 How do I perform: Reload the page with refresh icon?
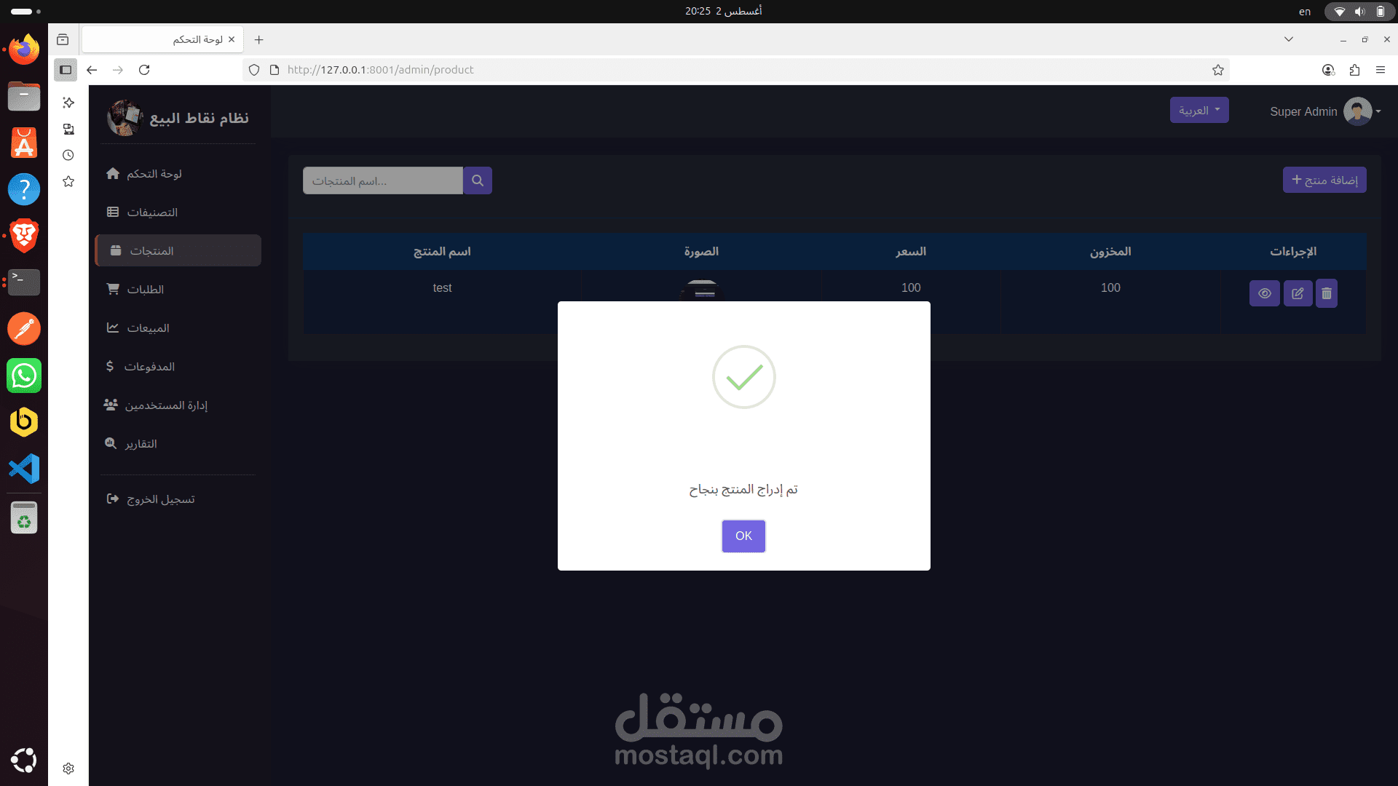click(144, 70)
